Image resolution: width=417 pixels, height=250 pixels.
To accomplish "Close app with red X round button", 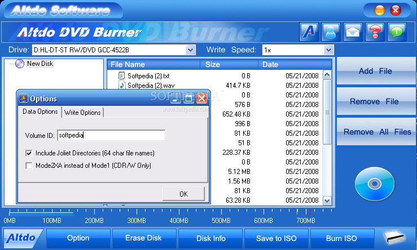I will 396,10.
